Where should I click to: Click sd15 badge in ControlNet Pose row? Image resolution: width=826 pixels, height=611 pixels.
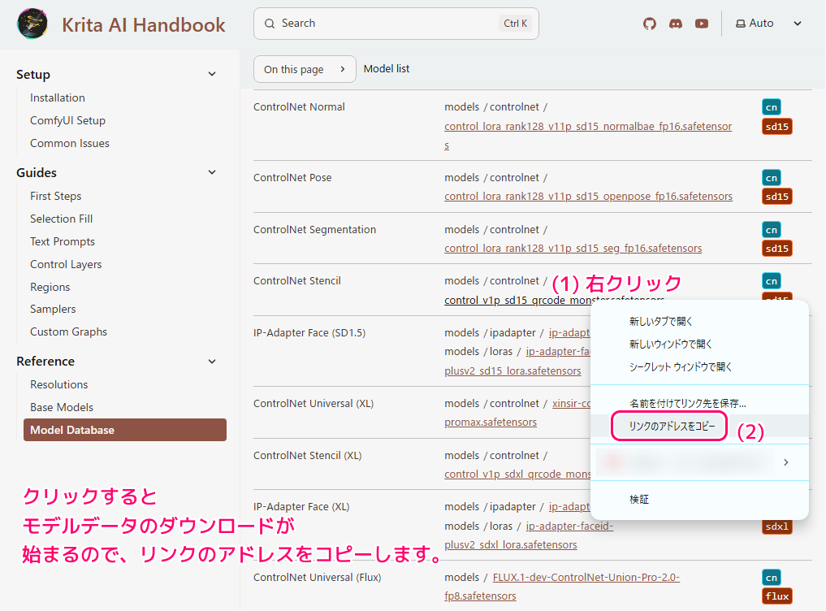(777, 197)
